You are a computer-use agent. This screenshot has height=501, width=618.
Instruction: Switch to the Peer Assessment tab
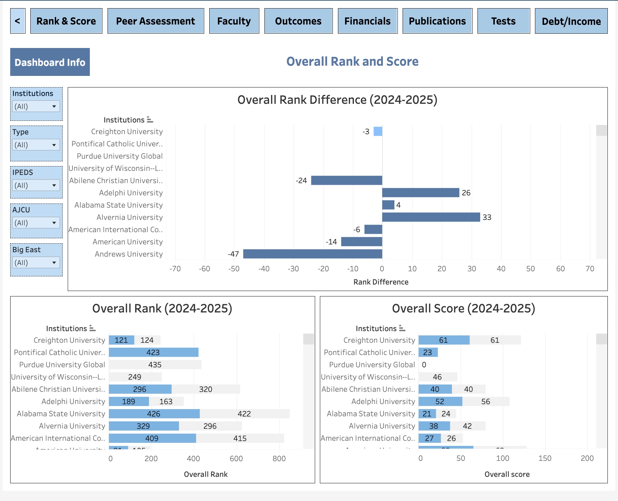[156, 21]
